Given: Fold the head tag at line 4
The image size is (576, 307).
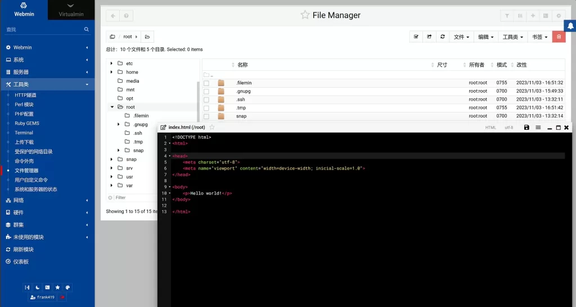Looking at the screenshot, I should tap(169, 156).
